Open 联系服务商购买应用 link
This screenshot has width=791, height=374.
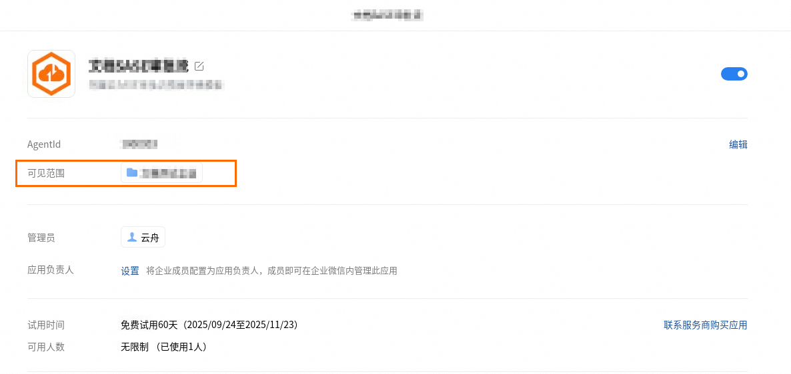[x=705, y=325]
